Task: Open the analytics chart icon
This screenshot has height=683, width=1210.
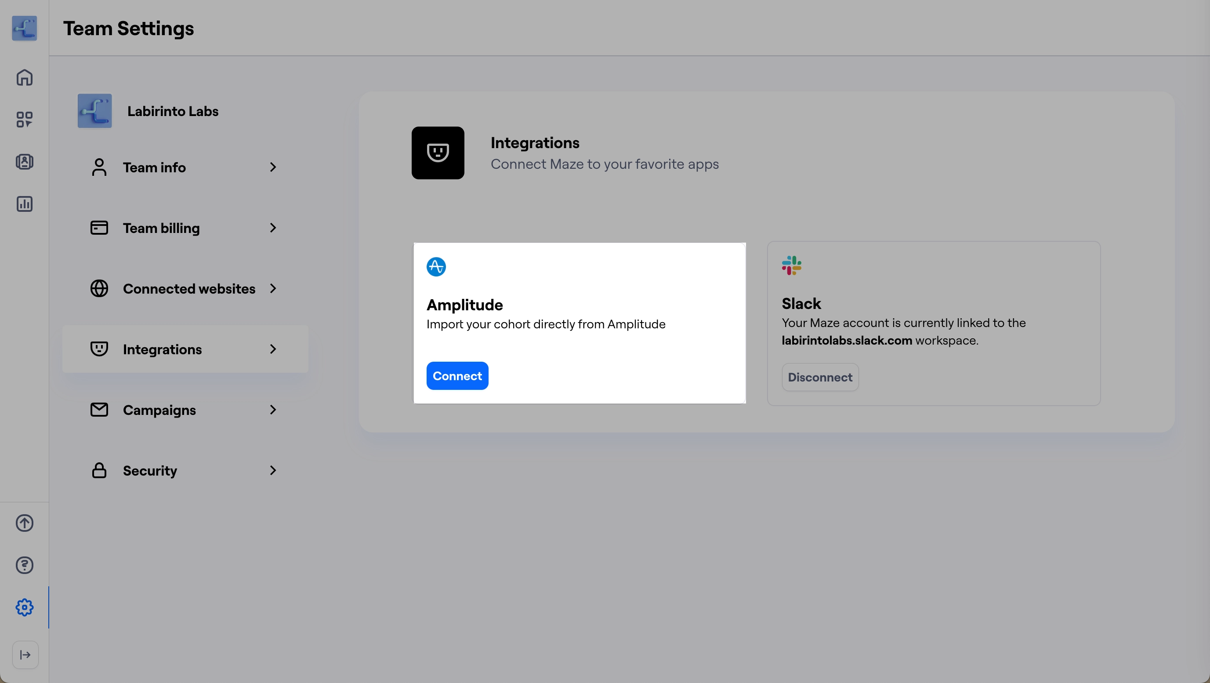Action: point(24,204)
